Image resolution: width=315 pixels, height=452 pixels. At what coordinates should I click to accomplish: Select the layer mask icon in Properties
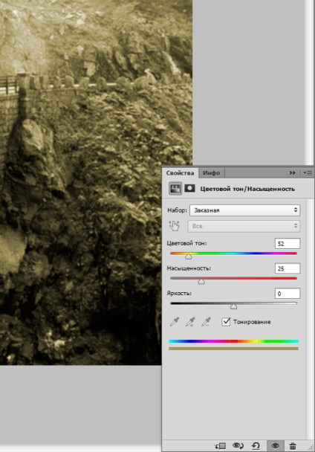(x=189, y=189)
